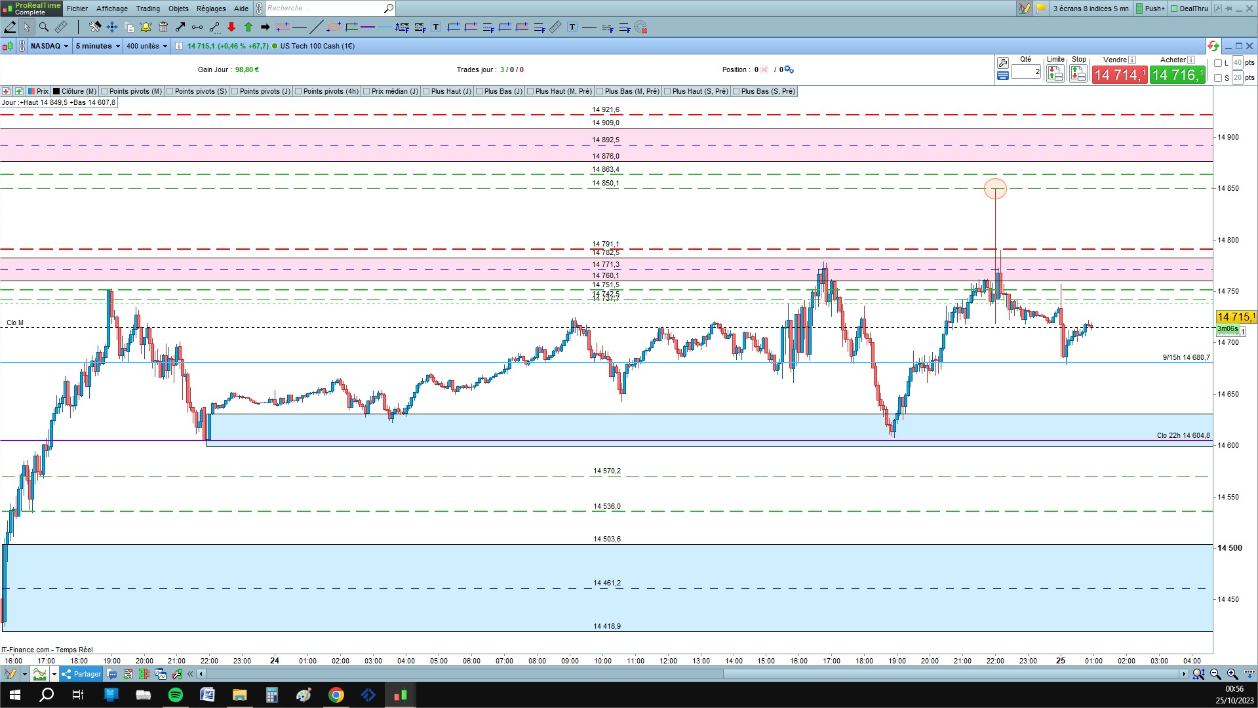The width and height of the screenshot is (1258, 708).
Task: Click the Qté quantity input field
Action: click(1026, 71)
